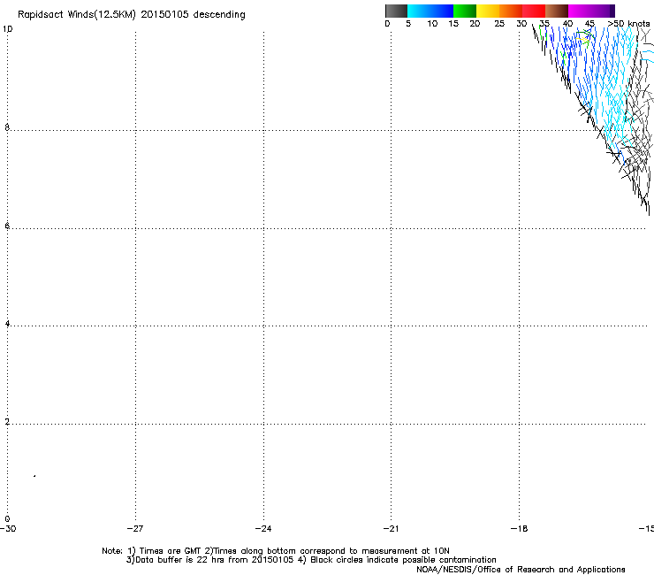Click the green wind barb cluster in the swath
This screenshot has width=654, height=575.
[584, 37]
